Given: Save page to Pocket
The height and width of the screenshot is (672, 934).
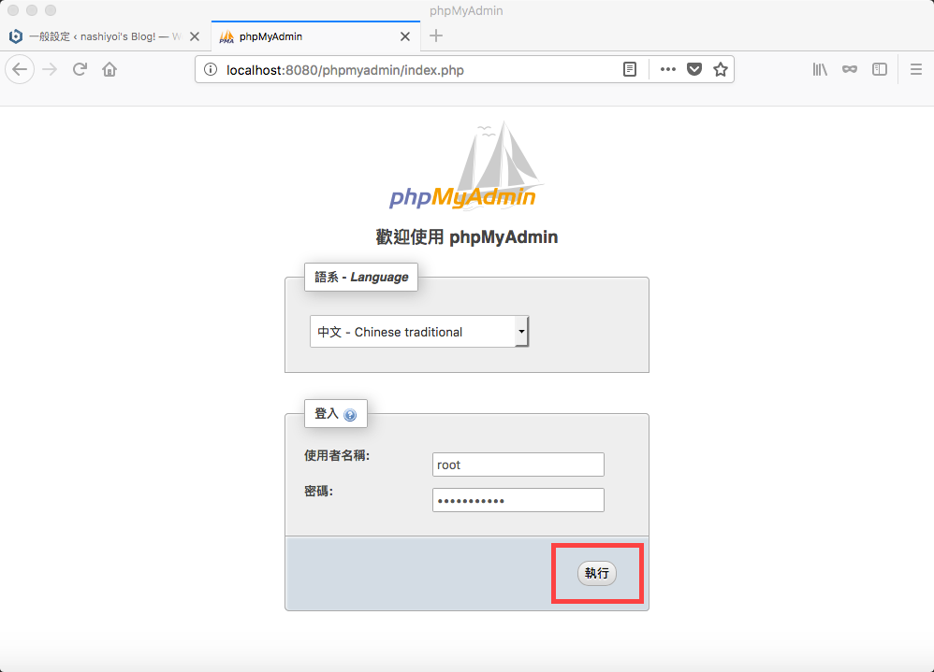Looking at the screenshot, I should click(694, 69).
